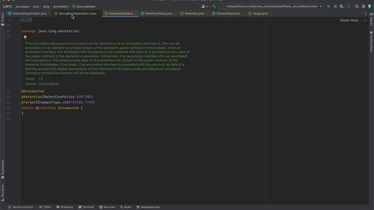The height and width of the screenshot is (210, 374).
Task: Click the 'public @interface Documented' declaration
Action: coord(52,108)
